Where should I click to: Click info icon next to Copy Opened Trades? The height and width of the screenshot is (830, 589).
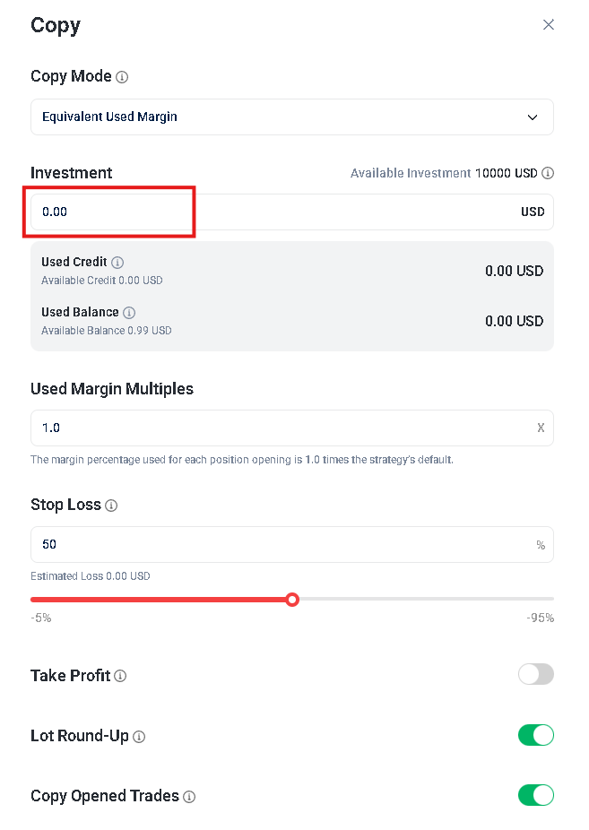pos(189,796)
